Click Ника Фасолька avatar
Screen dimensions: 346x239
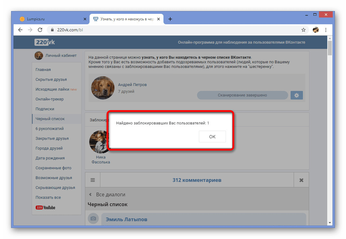99,142
